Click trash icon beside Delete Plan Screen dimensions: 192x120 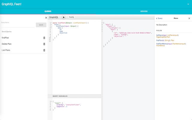44,44
